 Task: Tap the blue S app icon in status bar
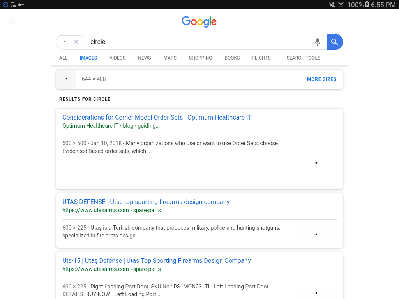tap(5, 5)
